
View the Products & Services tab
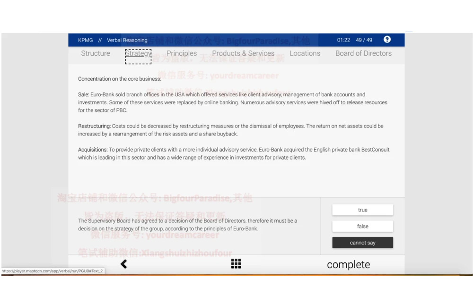(243, 53)
